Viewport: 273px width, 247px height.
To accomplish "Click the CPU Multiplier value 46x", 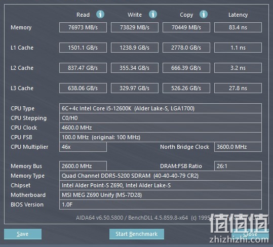I will point(83,147).
